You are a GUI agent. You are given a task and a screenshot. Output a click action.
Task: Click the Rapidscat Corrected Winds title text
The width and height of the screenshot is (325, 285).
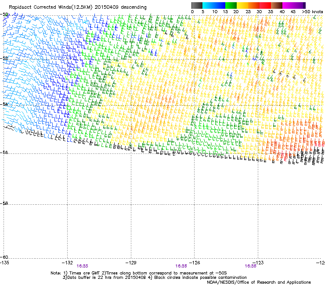pos(78,7)
